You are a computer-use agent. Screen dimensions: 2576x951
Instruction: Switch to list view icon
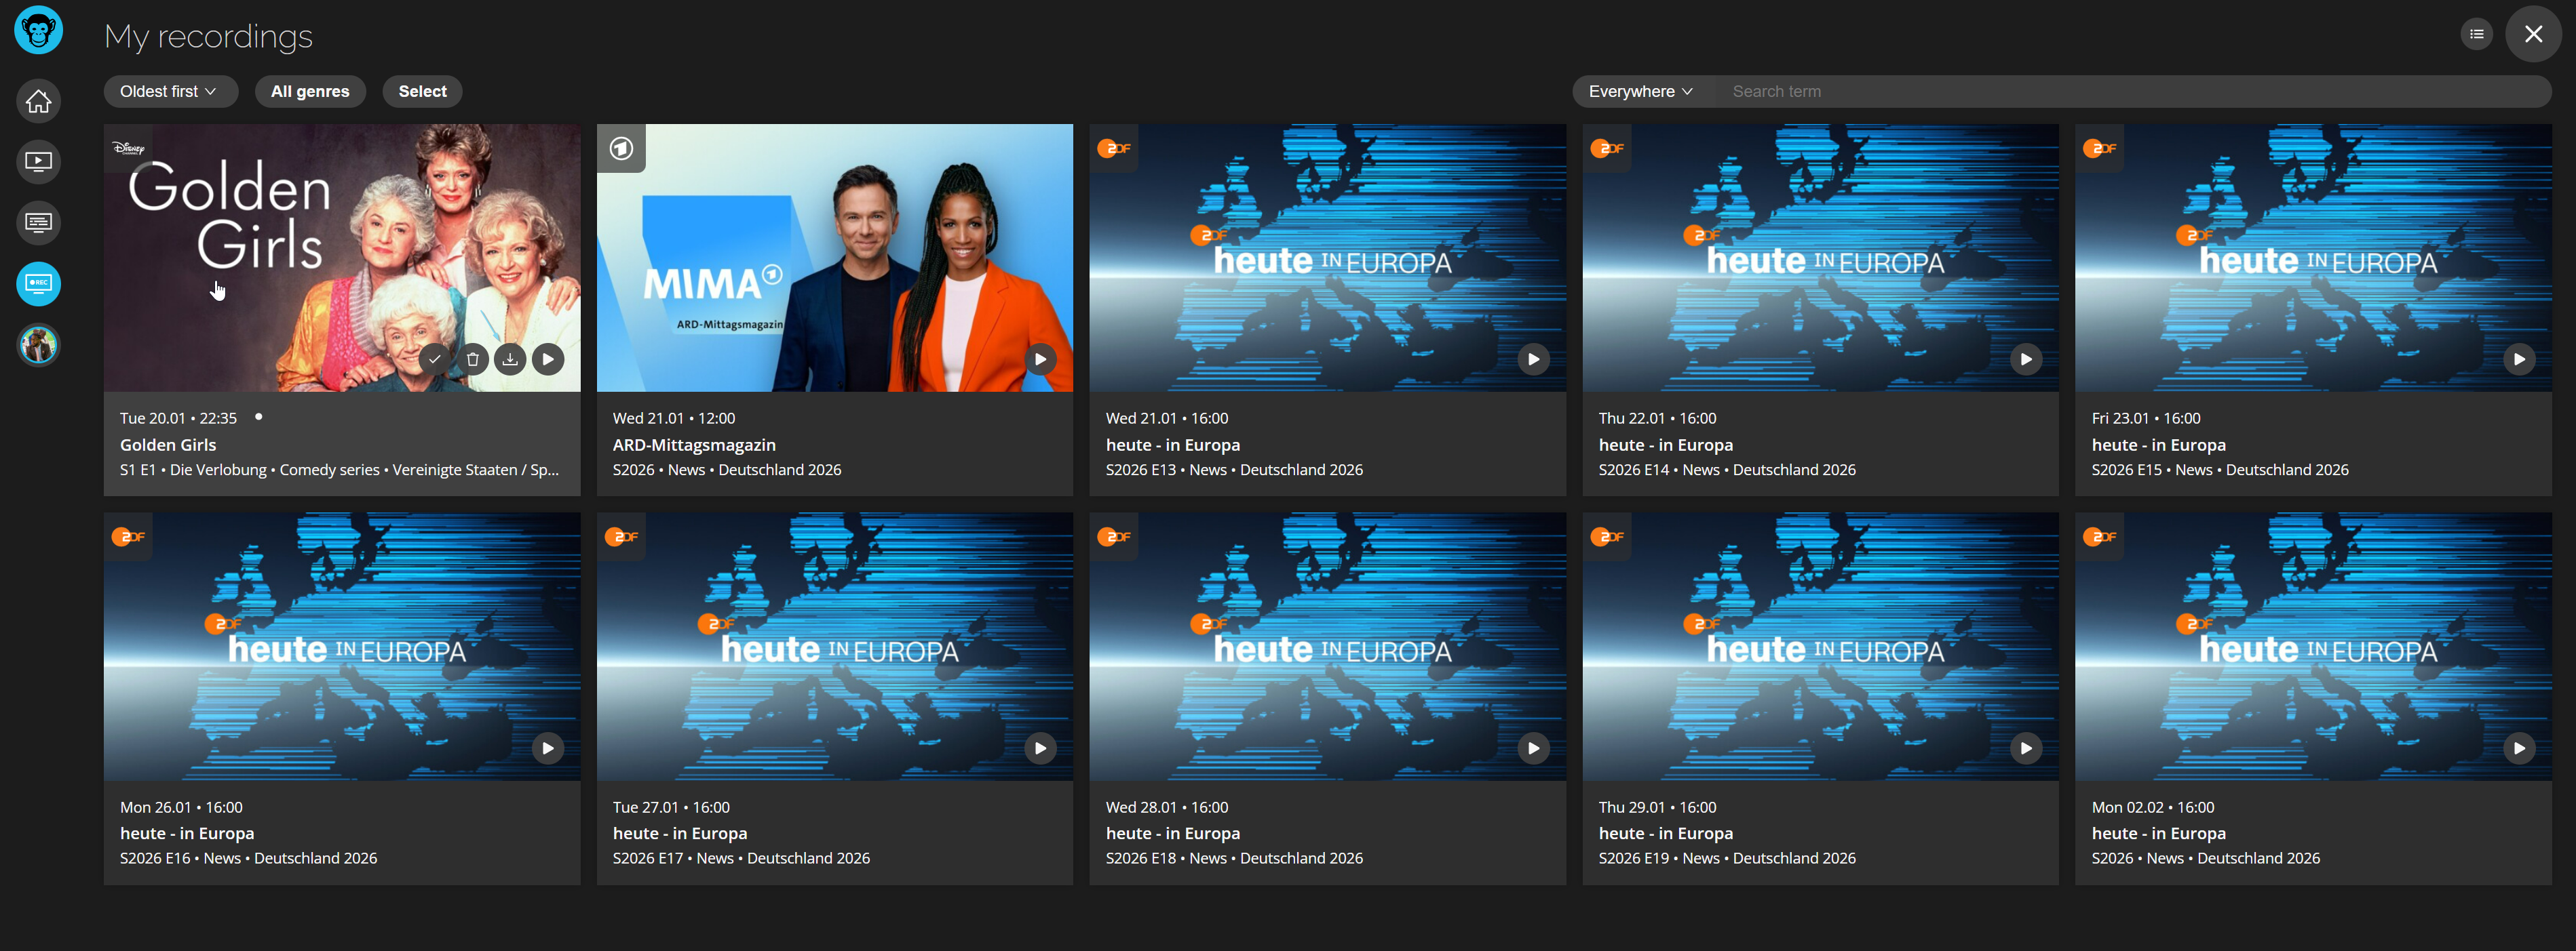click(x=2476, y=34)
